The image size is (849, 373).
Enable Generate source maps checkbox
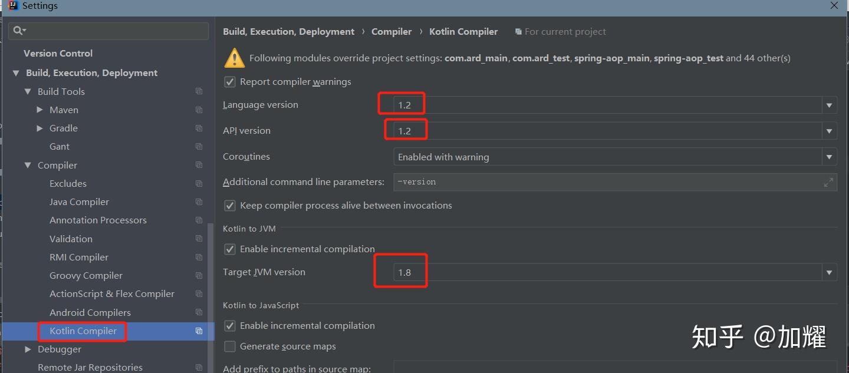coord(230,346)
